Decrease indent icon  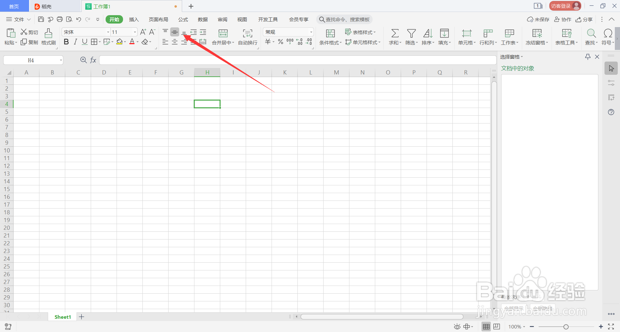click(x=193, y=32)
